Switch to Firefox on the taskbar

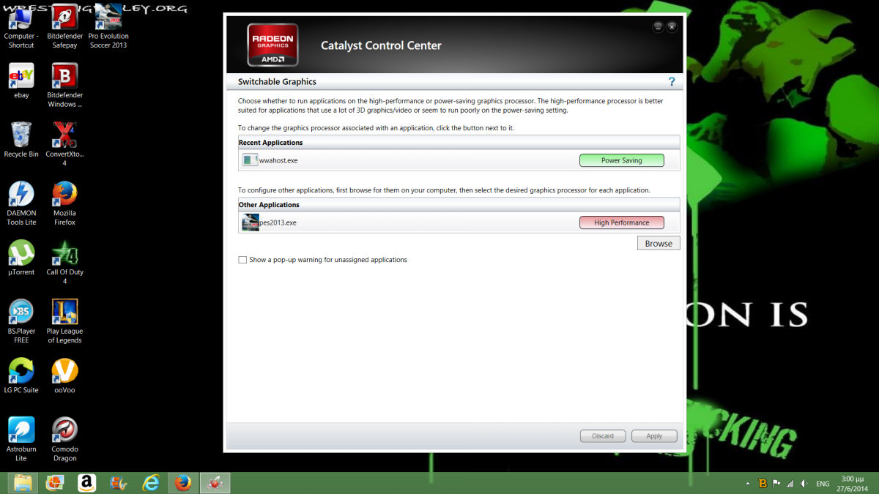[183, 483]
